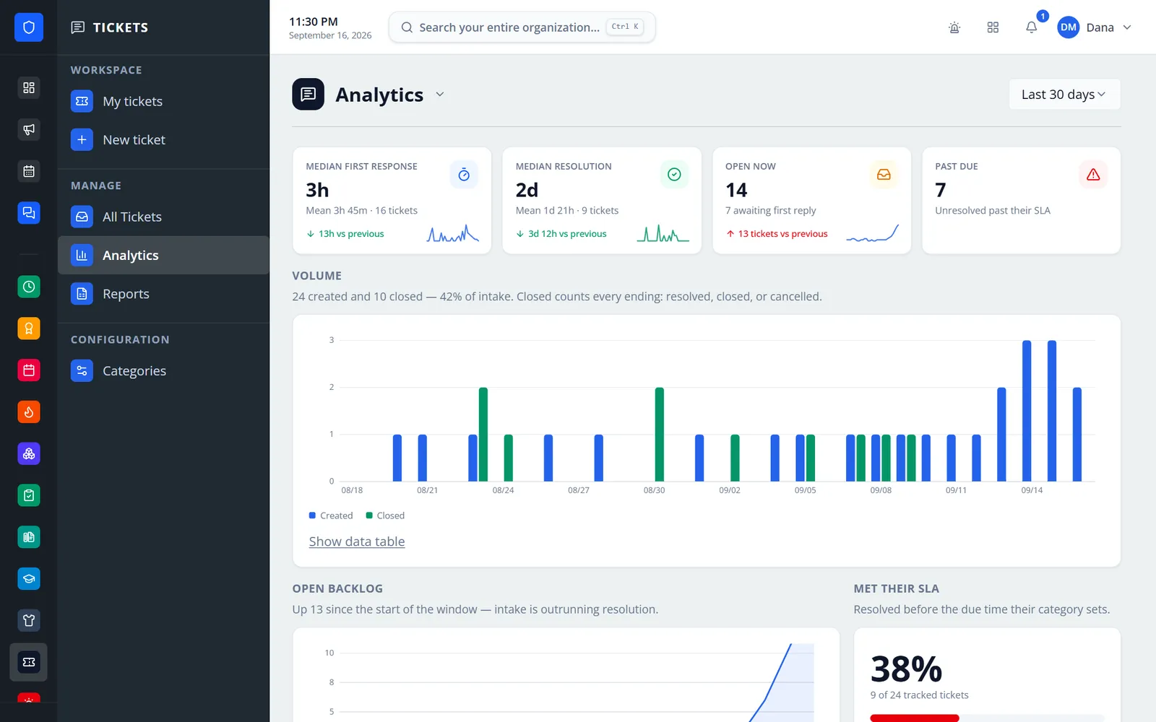Image resolution: width=1156 pixels, height=722 pixels.
Task: Click 'Mean 3h 45m · 16 tickets' text
Action: coord(361,211)
